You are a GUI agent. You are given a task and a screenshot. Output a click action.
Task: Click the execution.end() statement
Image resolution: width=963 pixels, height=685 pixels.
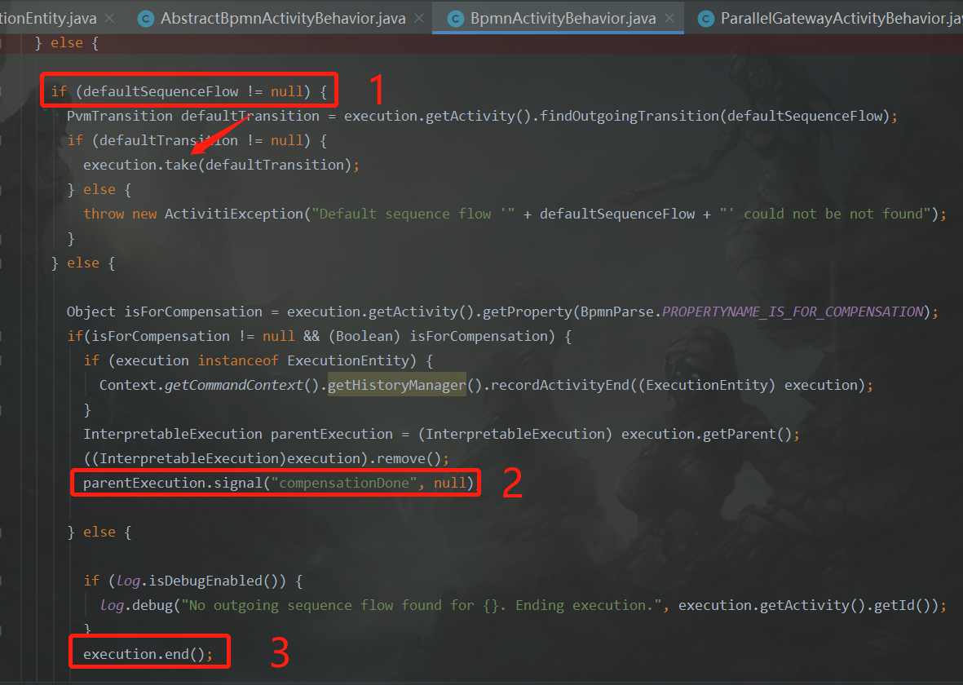pos(148,654)
